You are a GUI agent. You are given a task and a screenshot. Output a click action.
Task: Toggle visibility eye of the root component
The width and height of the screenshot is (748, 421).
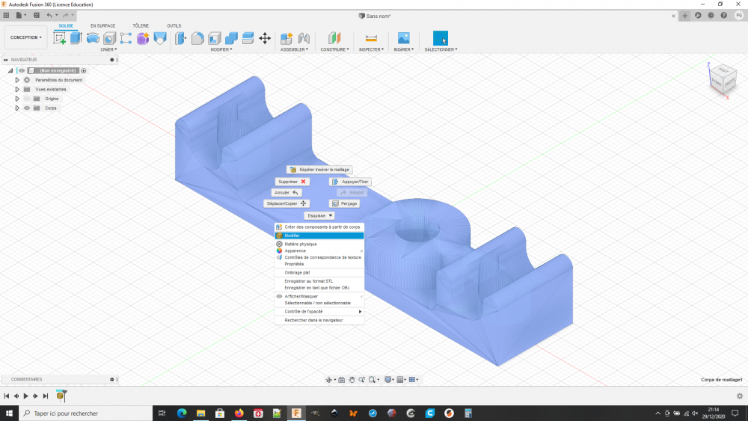click(x=22, y=70)
